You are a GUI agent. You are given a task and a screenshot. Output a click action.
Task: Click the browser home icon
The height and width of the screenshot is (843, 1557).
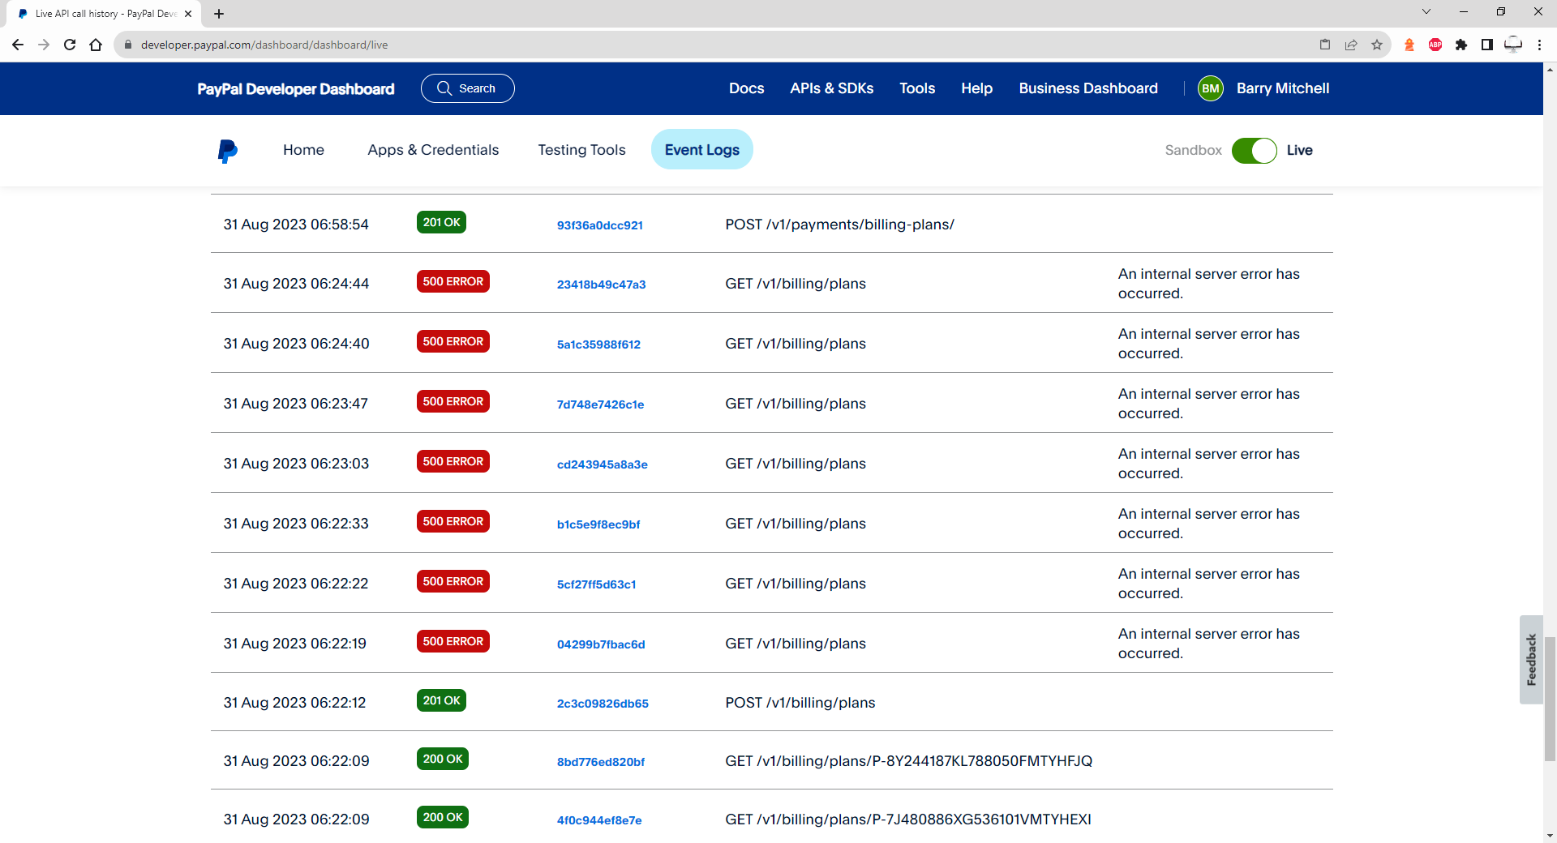[x=96, y=45]
